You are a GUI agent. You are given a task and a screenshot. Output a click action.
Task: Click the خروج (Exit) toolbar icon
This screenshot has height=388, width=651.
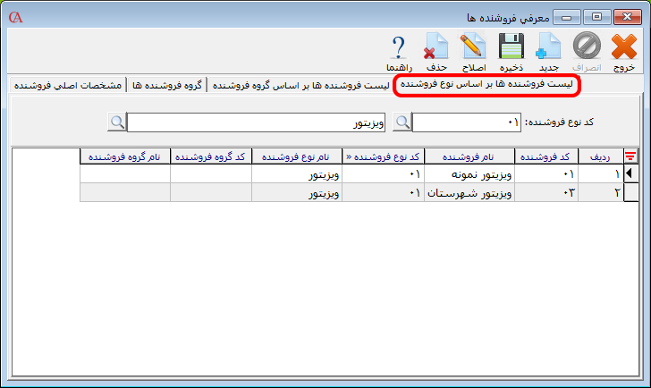click(624, 52)
